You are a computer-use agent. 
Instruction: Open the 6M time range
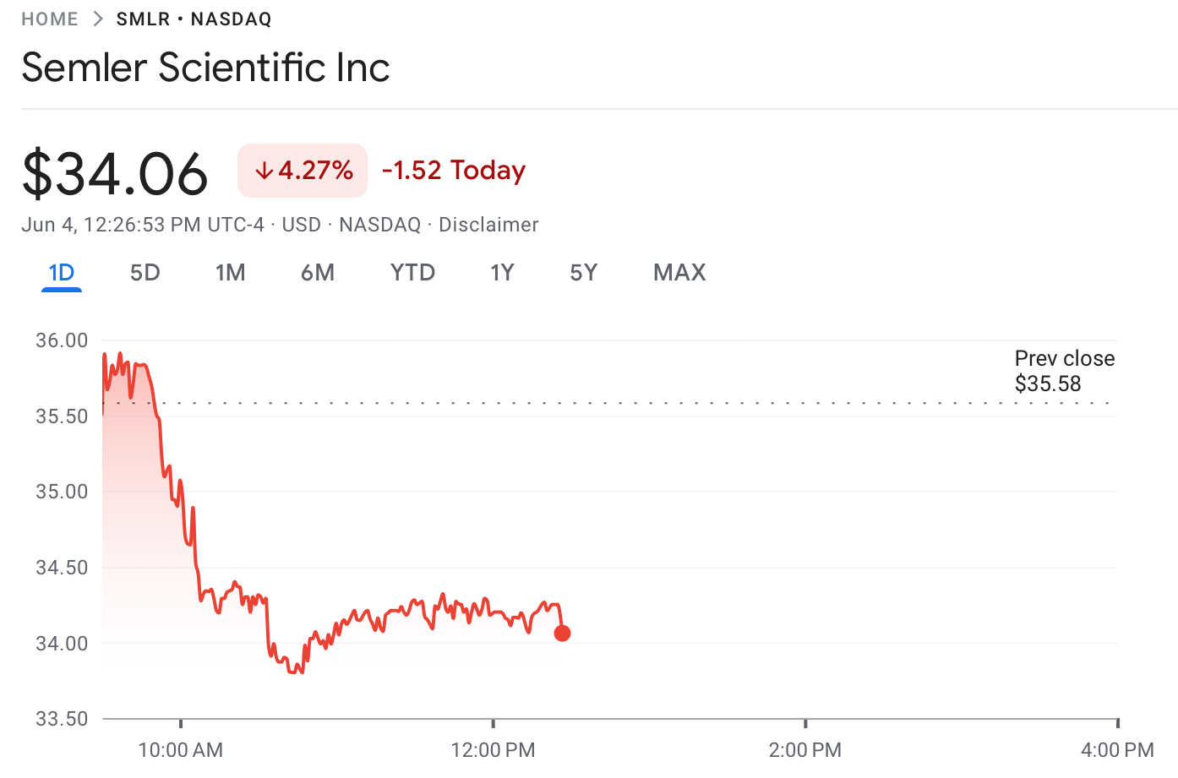318,273
